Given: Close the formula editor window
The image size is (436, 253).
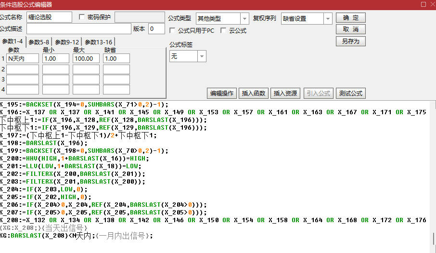Looking at the screenshot, I should point(433,4).
